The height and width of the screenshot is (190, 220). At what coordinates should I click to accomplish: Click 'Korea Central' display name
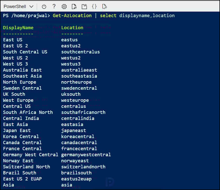point(21,136)
